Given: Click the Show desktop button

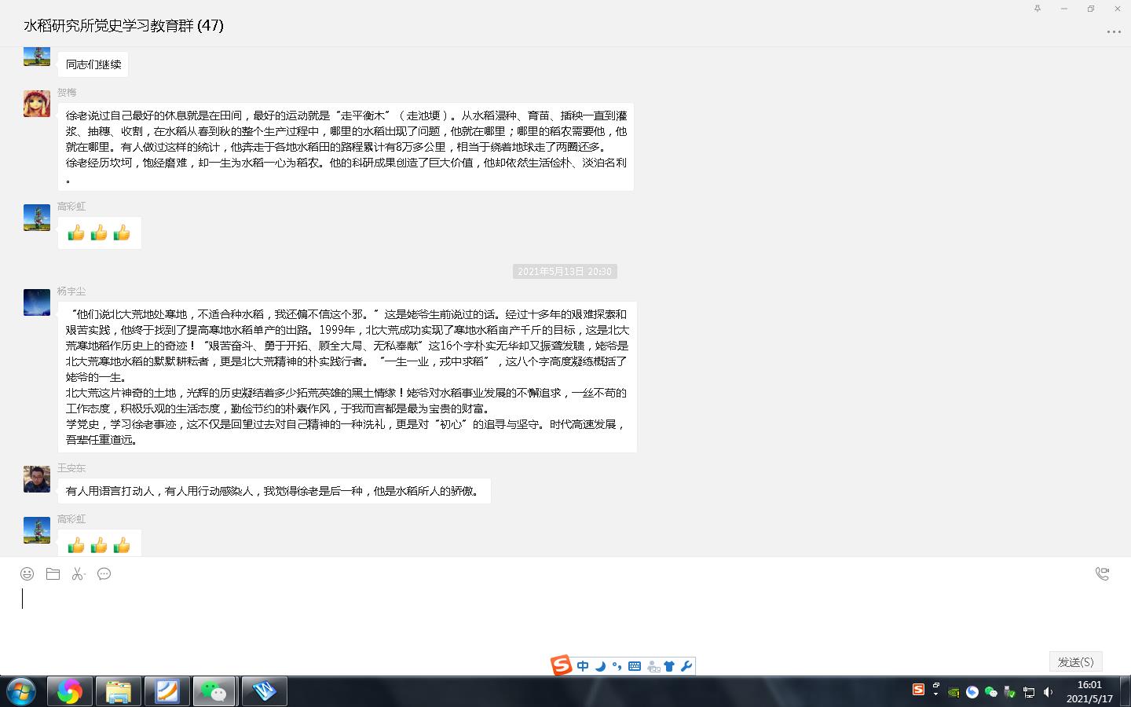Looking at the screenshot, I should pos(1126,691).
